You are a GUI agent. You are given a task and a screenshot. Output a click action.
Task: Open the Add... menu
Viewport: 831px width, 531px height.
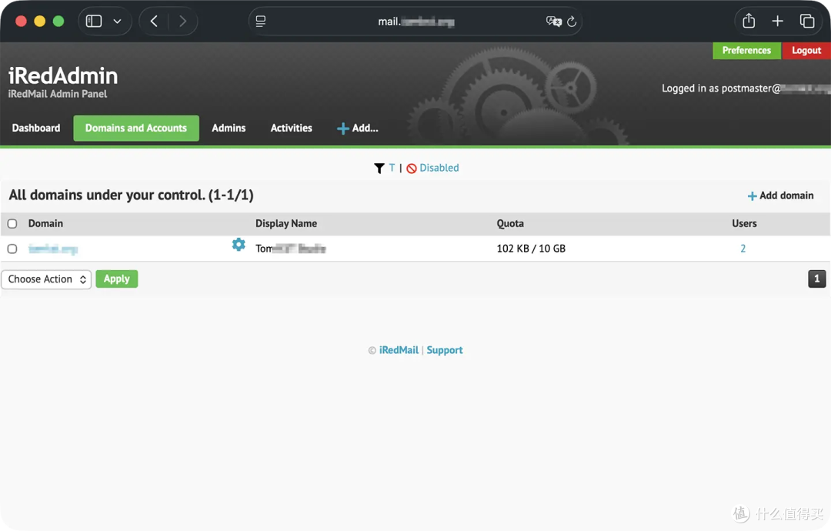358,128
